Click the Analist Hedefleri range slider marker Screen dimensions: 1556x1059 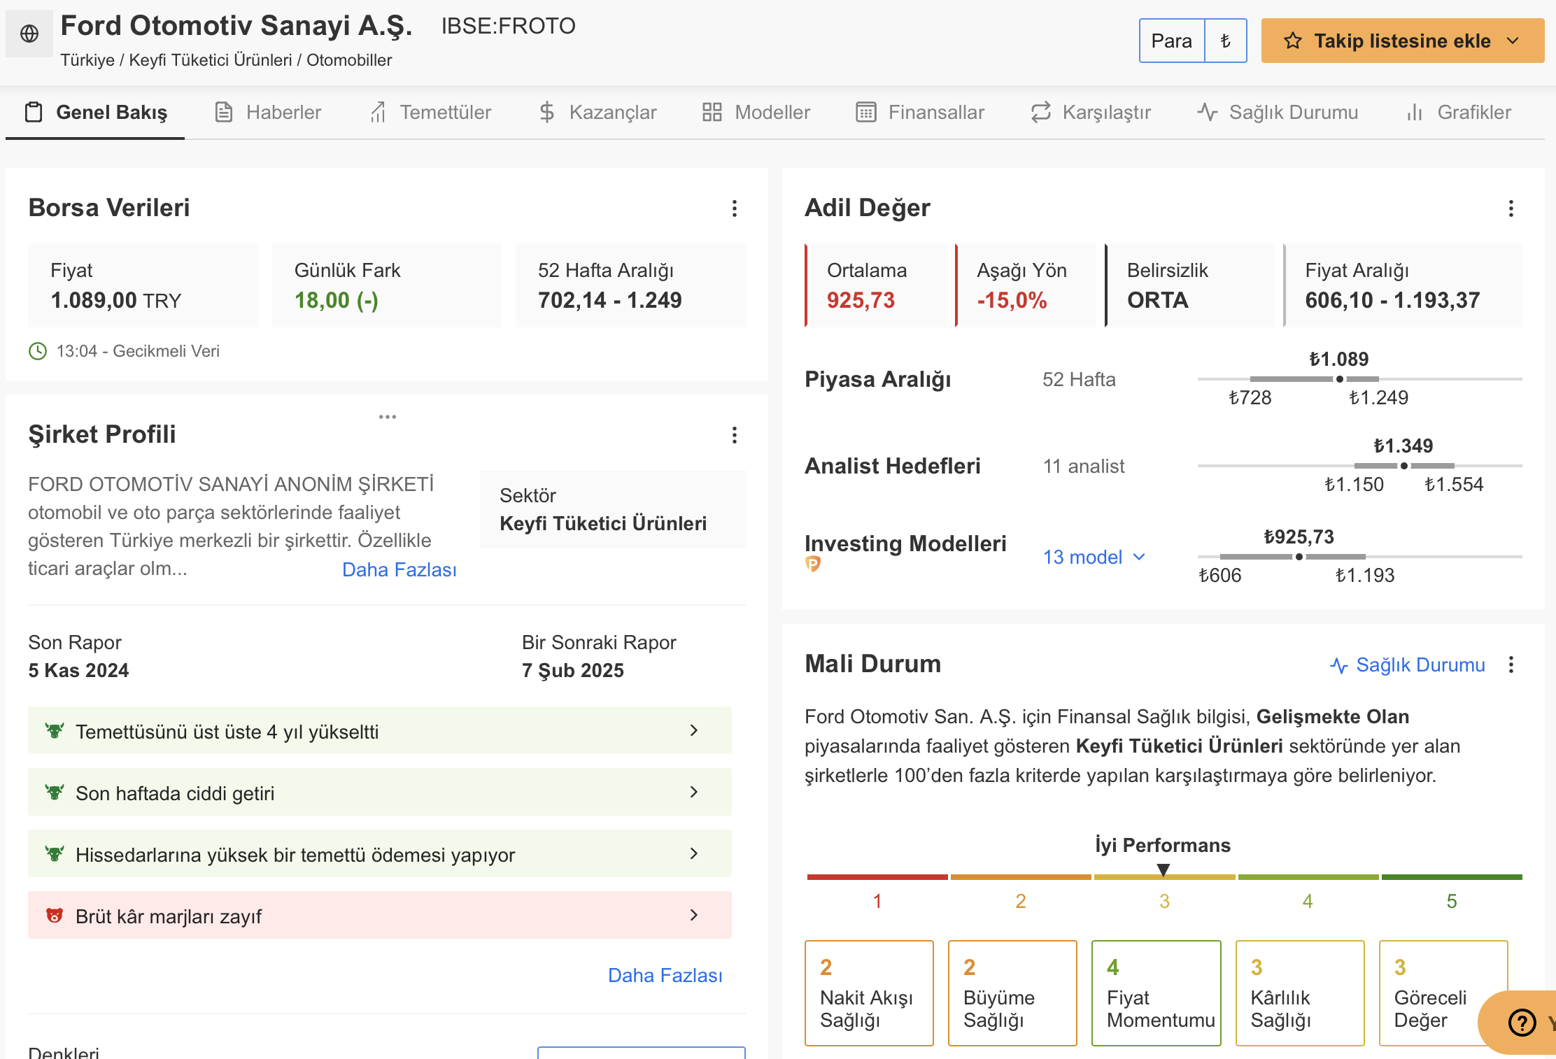[x=1404, y=466]
